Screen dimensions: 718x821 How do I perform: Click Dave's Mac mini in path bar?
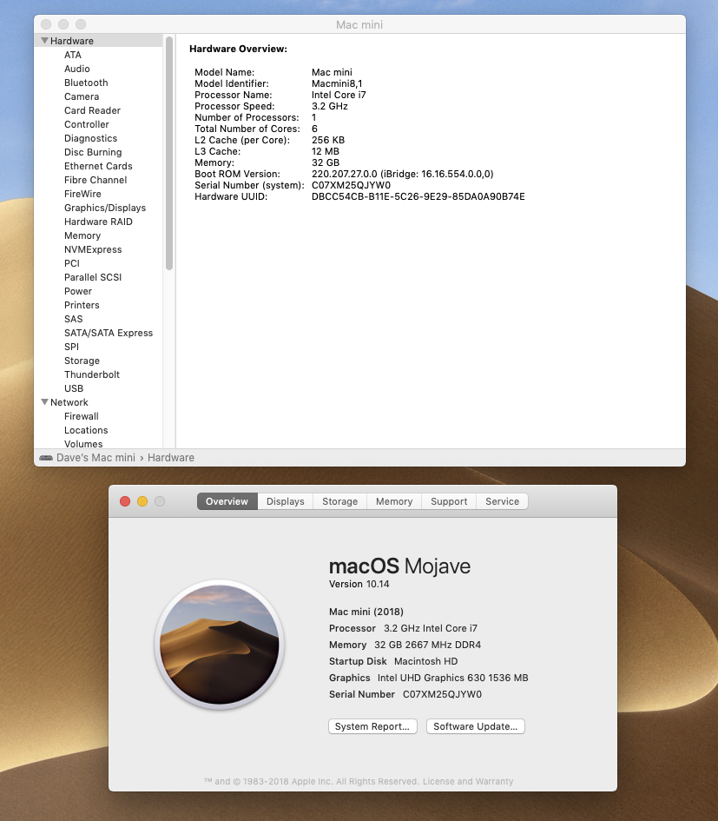click(x=96, y=458)
